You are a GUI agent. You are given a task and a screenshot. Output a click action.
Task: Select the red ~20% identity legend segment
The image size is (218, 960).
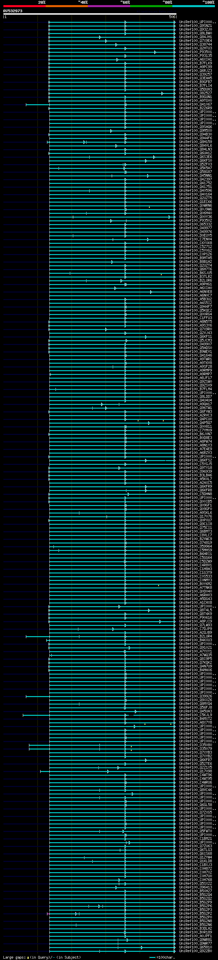[24, 6]
